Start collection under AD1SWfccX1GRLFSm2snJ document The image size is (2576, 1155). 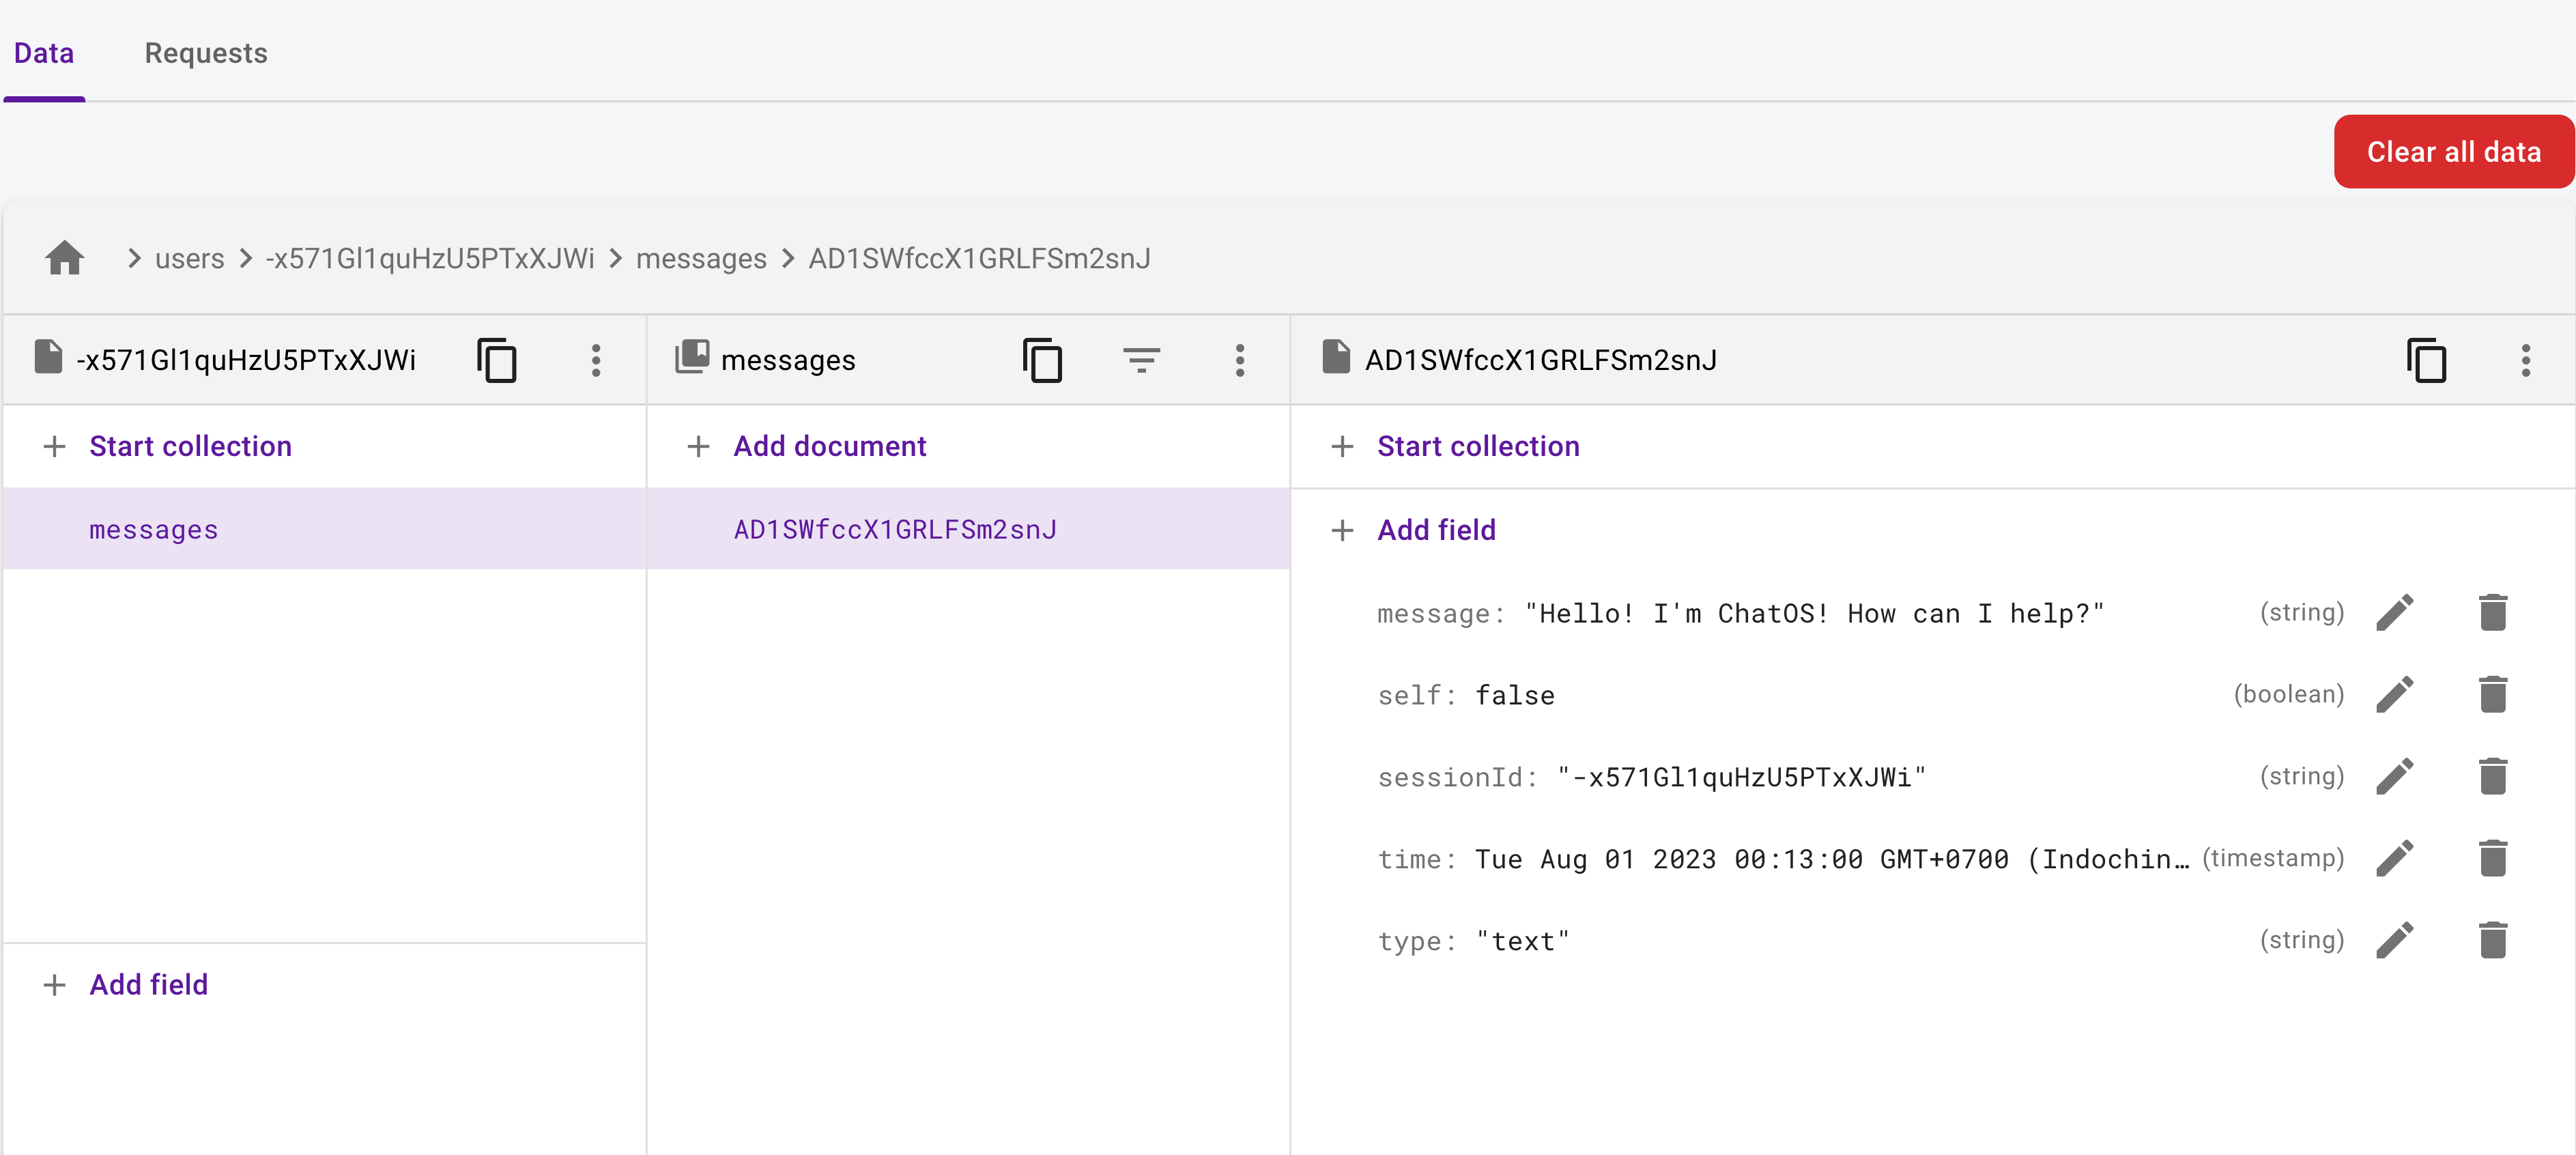pos(1478,446)
